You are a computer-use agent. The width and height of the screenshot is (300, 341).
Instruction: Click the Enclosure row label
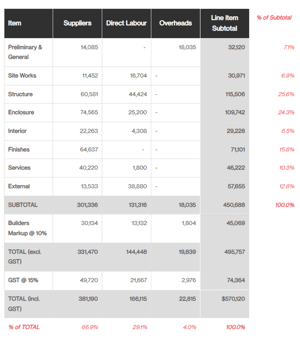click(21, 112)
